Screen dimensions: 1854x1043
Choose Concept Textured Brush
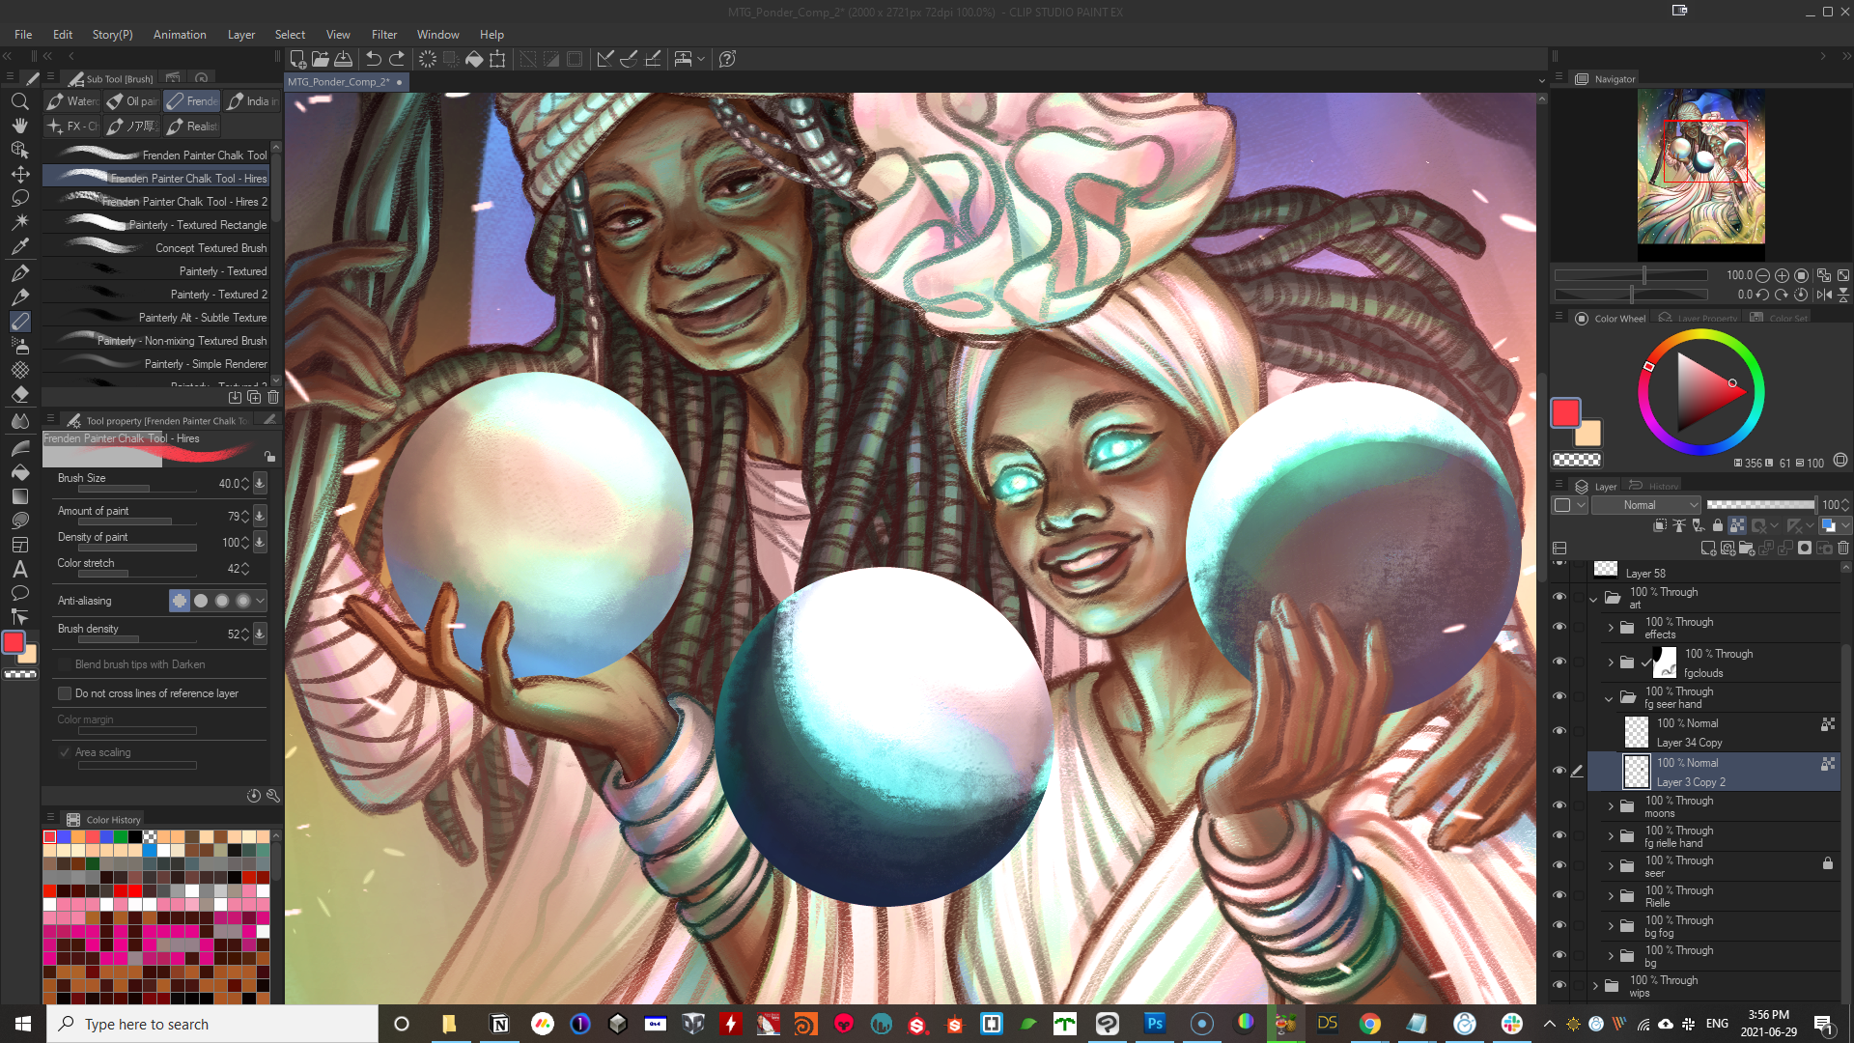tap(155, 248)
